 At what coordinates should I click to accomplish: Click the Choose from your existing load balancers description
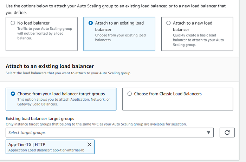120,38
